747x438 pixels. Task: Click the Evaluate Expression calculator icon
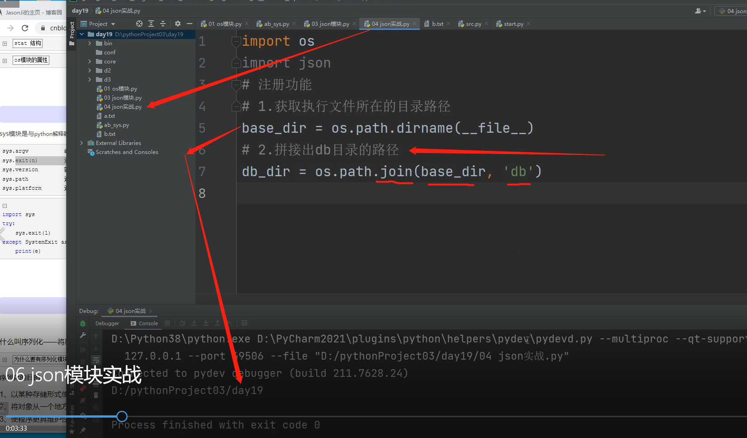[x=244, y=323]
